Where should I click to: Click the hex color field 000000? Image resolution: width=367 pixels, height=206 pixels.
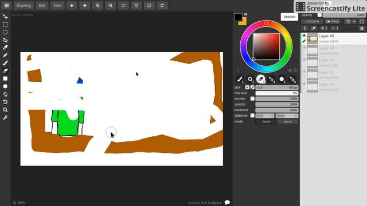pyautogui.click(x=289, y=17)
